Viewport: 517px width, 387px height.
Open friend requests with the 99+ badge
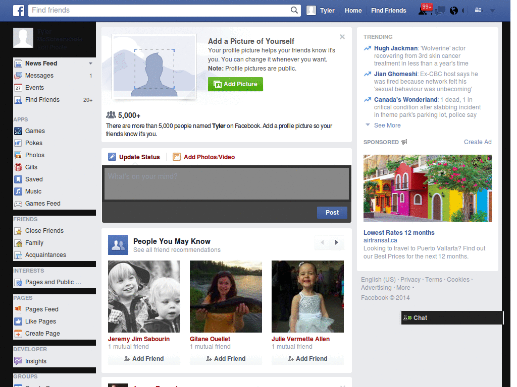pyautogui.click(x=423, y=11)
